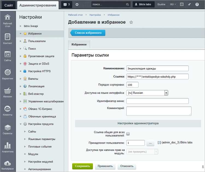
Task: Collapse Настройки продукта tree node
Action: click(20, 124)
